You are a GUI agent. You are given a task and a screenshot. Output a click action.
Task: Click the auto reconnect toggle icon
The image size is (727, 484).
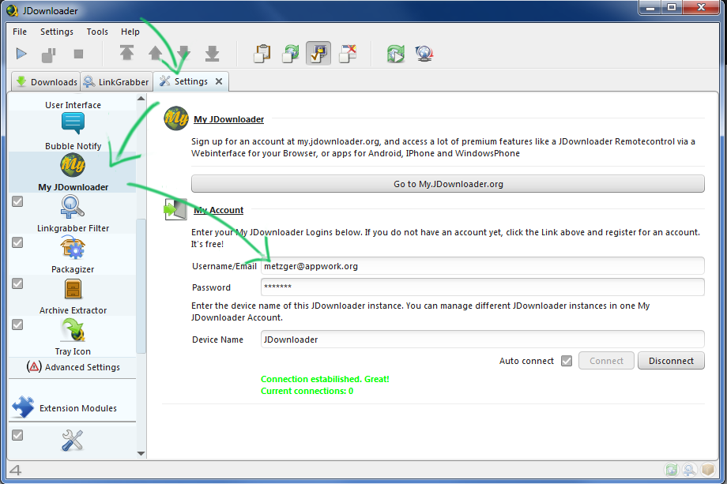291,53
